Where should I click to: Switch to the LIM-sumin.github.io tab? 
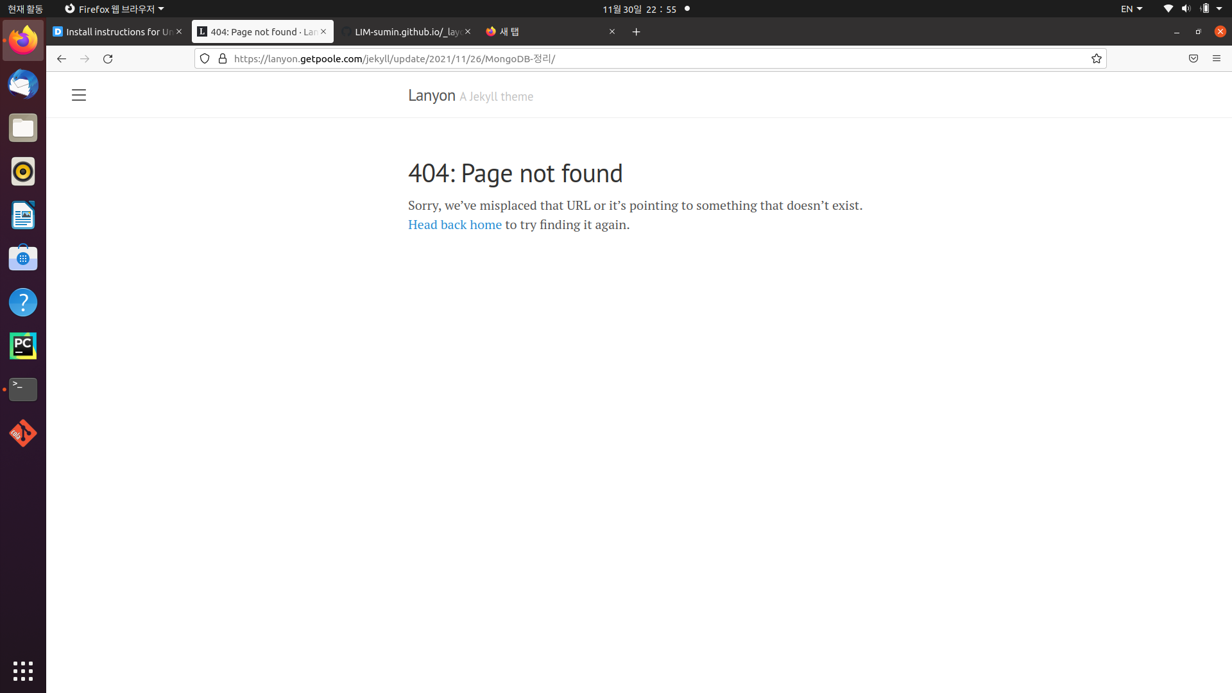(404, 31)
